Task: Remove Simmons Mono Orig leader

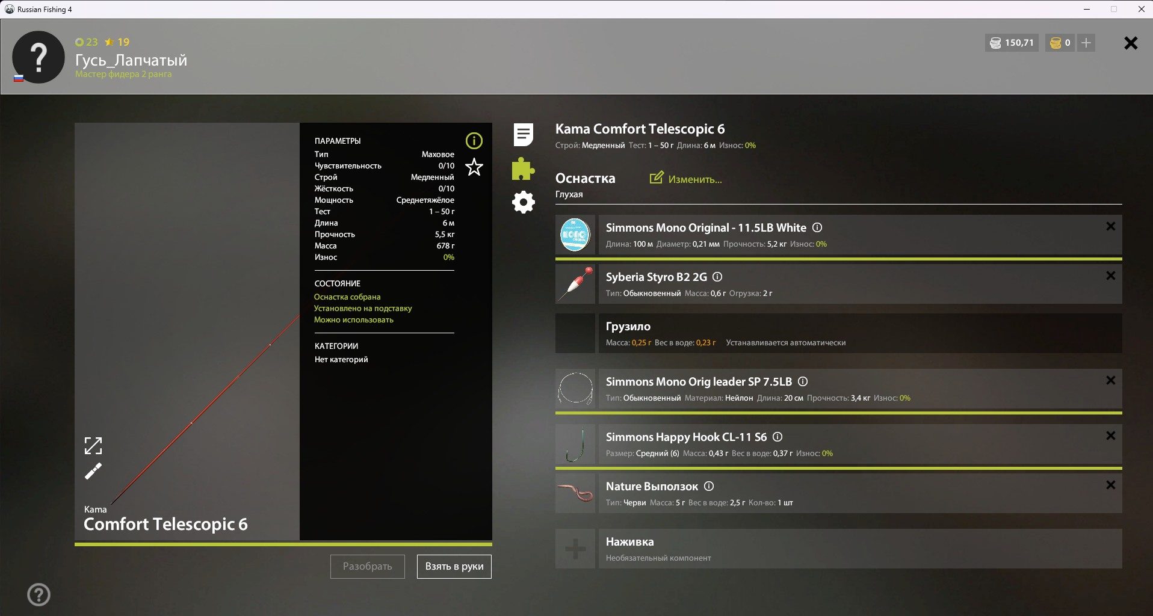Action: [1111, 380]
